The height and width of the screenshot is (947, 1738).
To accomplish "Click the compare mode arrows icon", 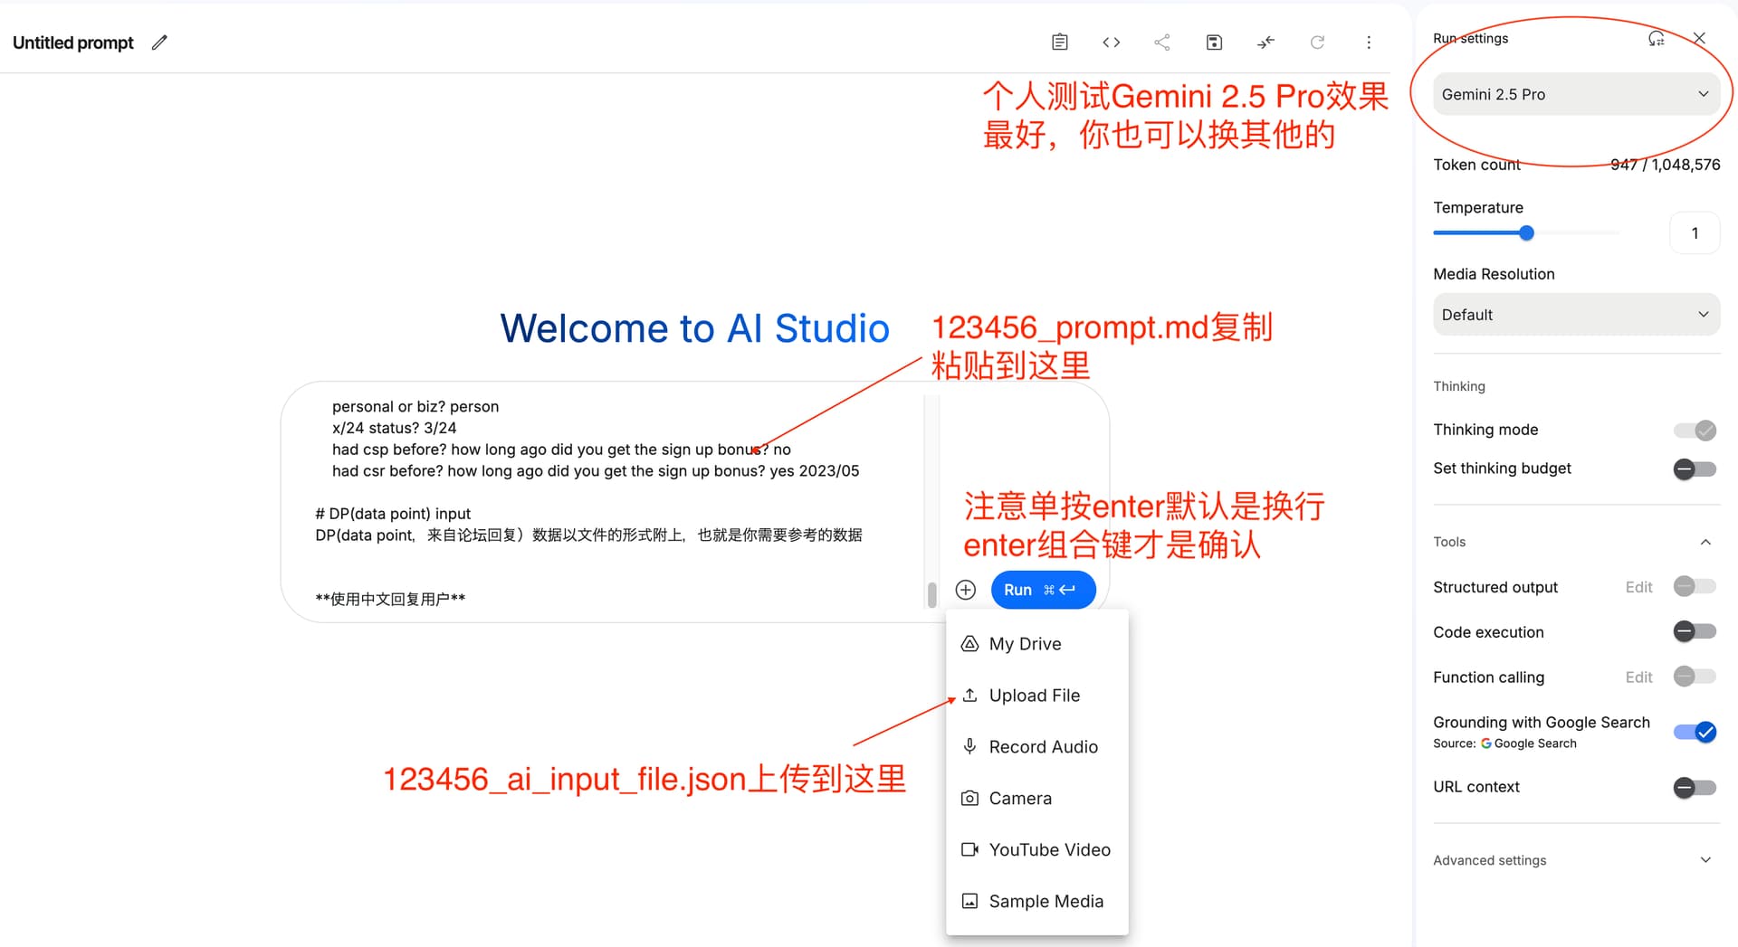I will tap(1265, 43).
